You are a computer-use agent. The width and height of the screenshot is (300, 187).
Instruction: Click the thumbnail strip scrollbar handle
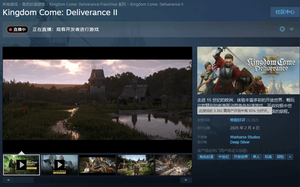[24, 180]
